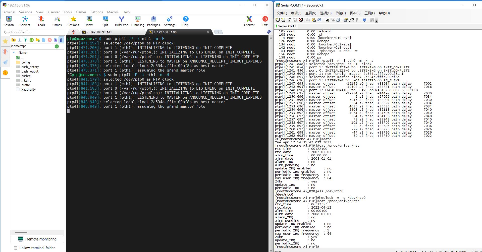Screen dimensions: 482x252
Task: Create new folder in SFTP browser
Action: coord(38,40)
